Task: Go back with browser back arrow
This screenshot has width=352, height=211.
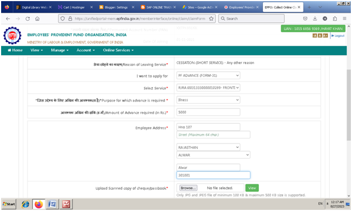Action: [x=8, y=19]
